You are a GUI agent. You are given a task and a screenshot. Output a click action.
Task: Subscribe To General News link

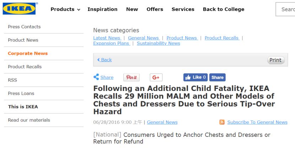click(x=257, y=122)
